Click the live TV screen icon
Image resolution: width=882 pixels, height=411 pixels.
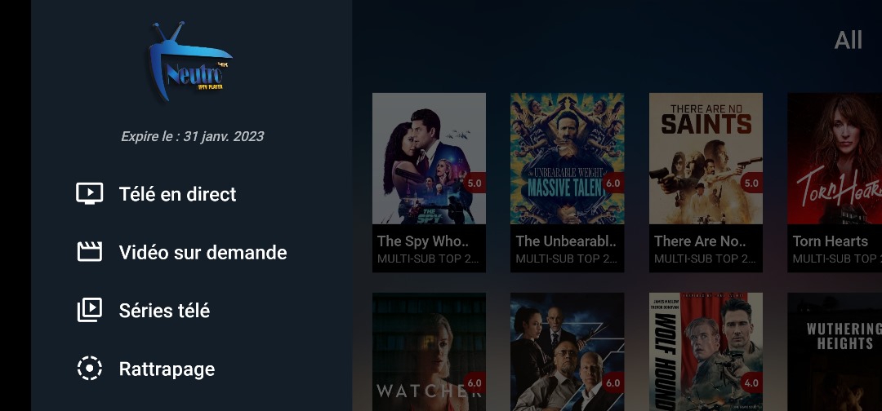tap(90, 193)
